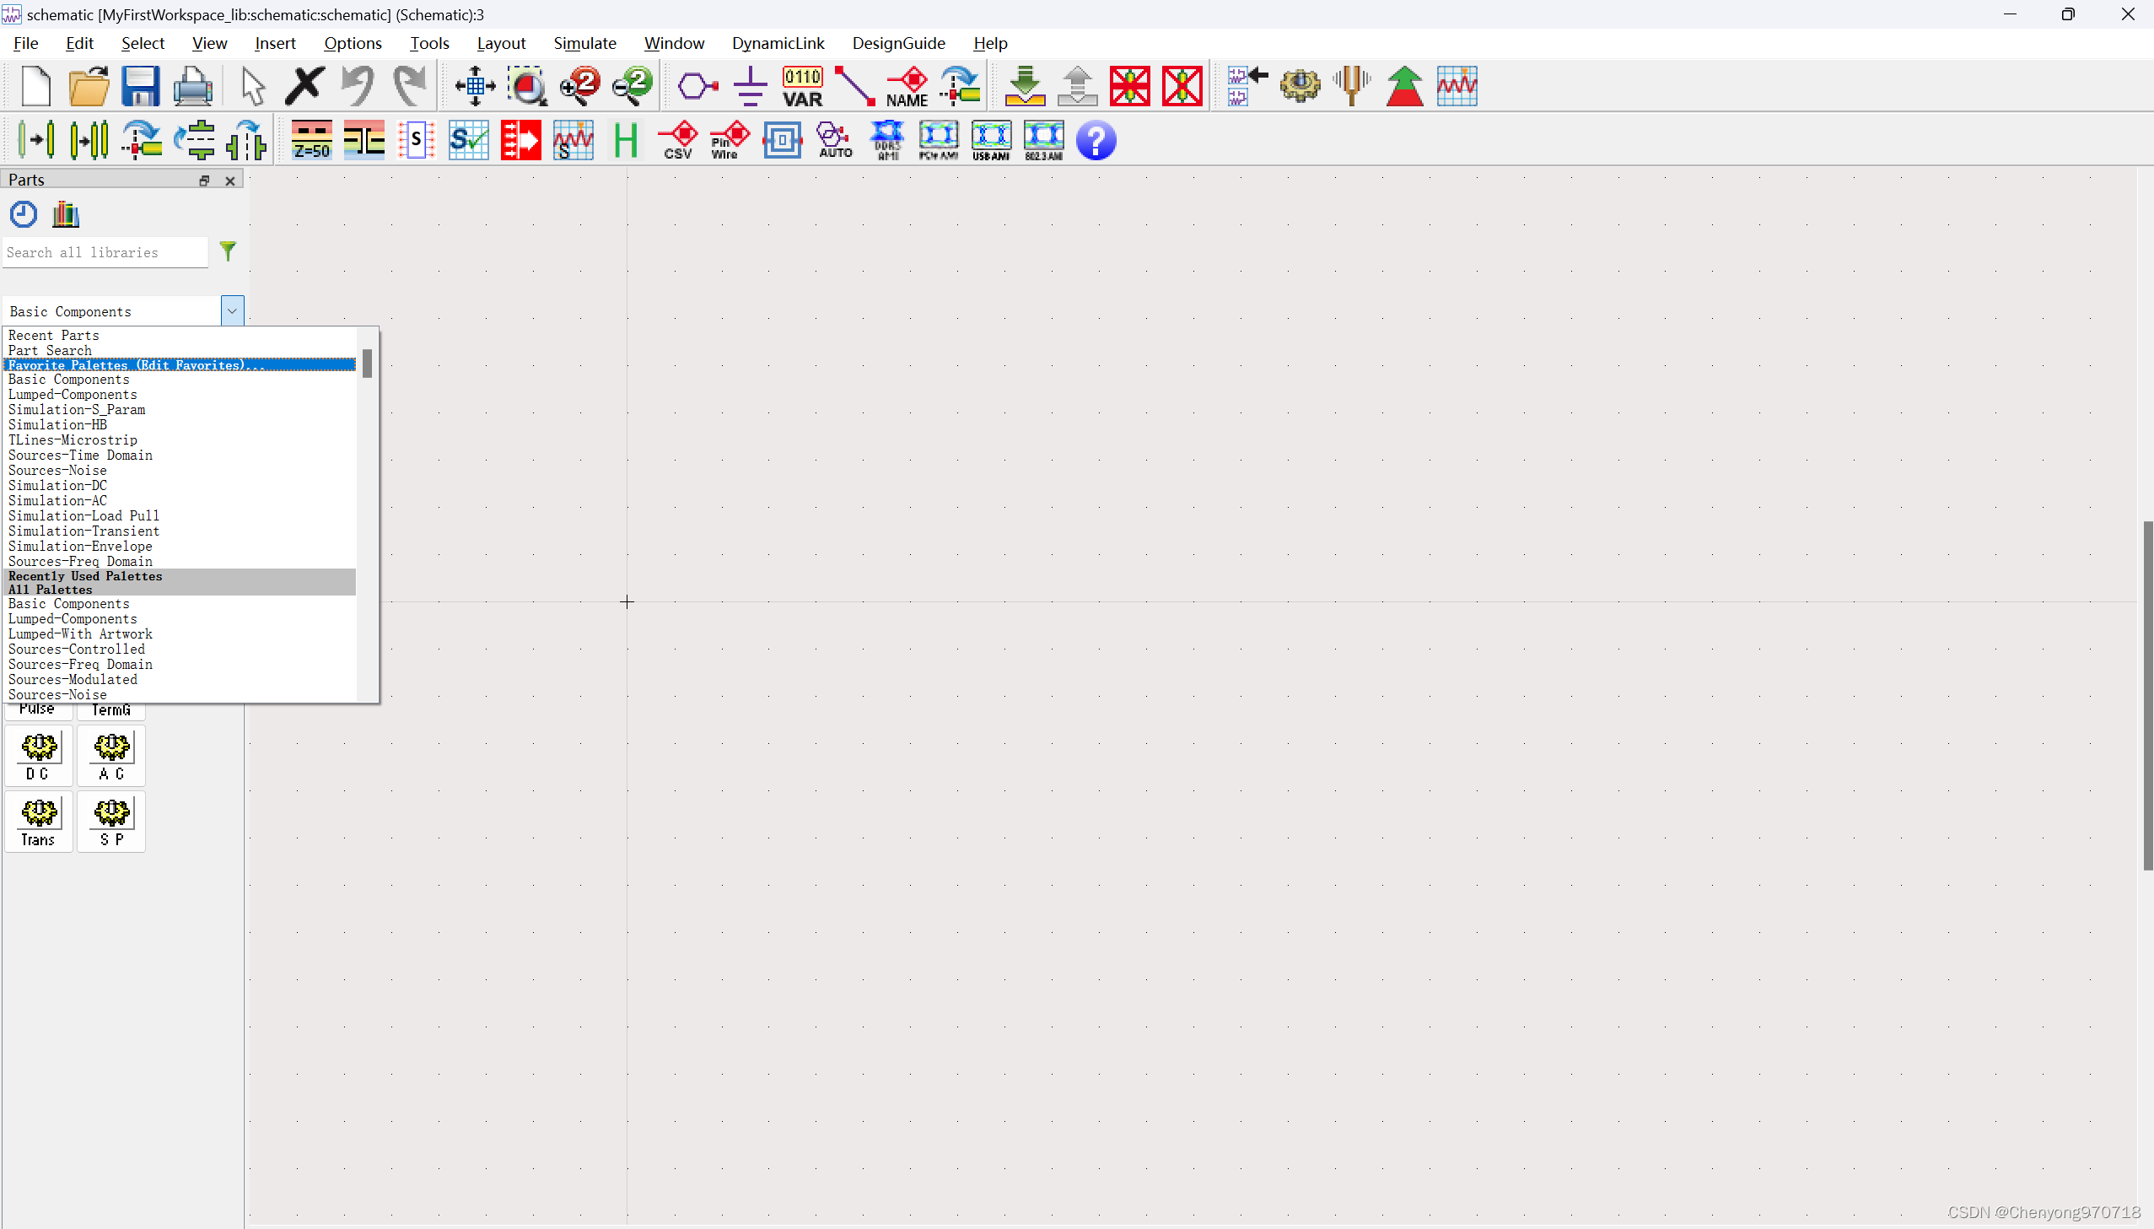Insert a DC simulation controller
Viewport: 2154px width, 1229px height.
39,756
